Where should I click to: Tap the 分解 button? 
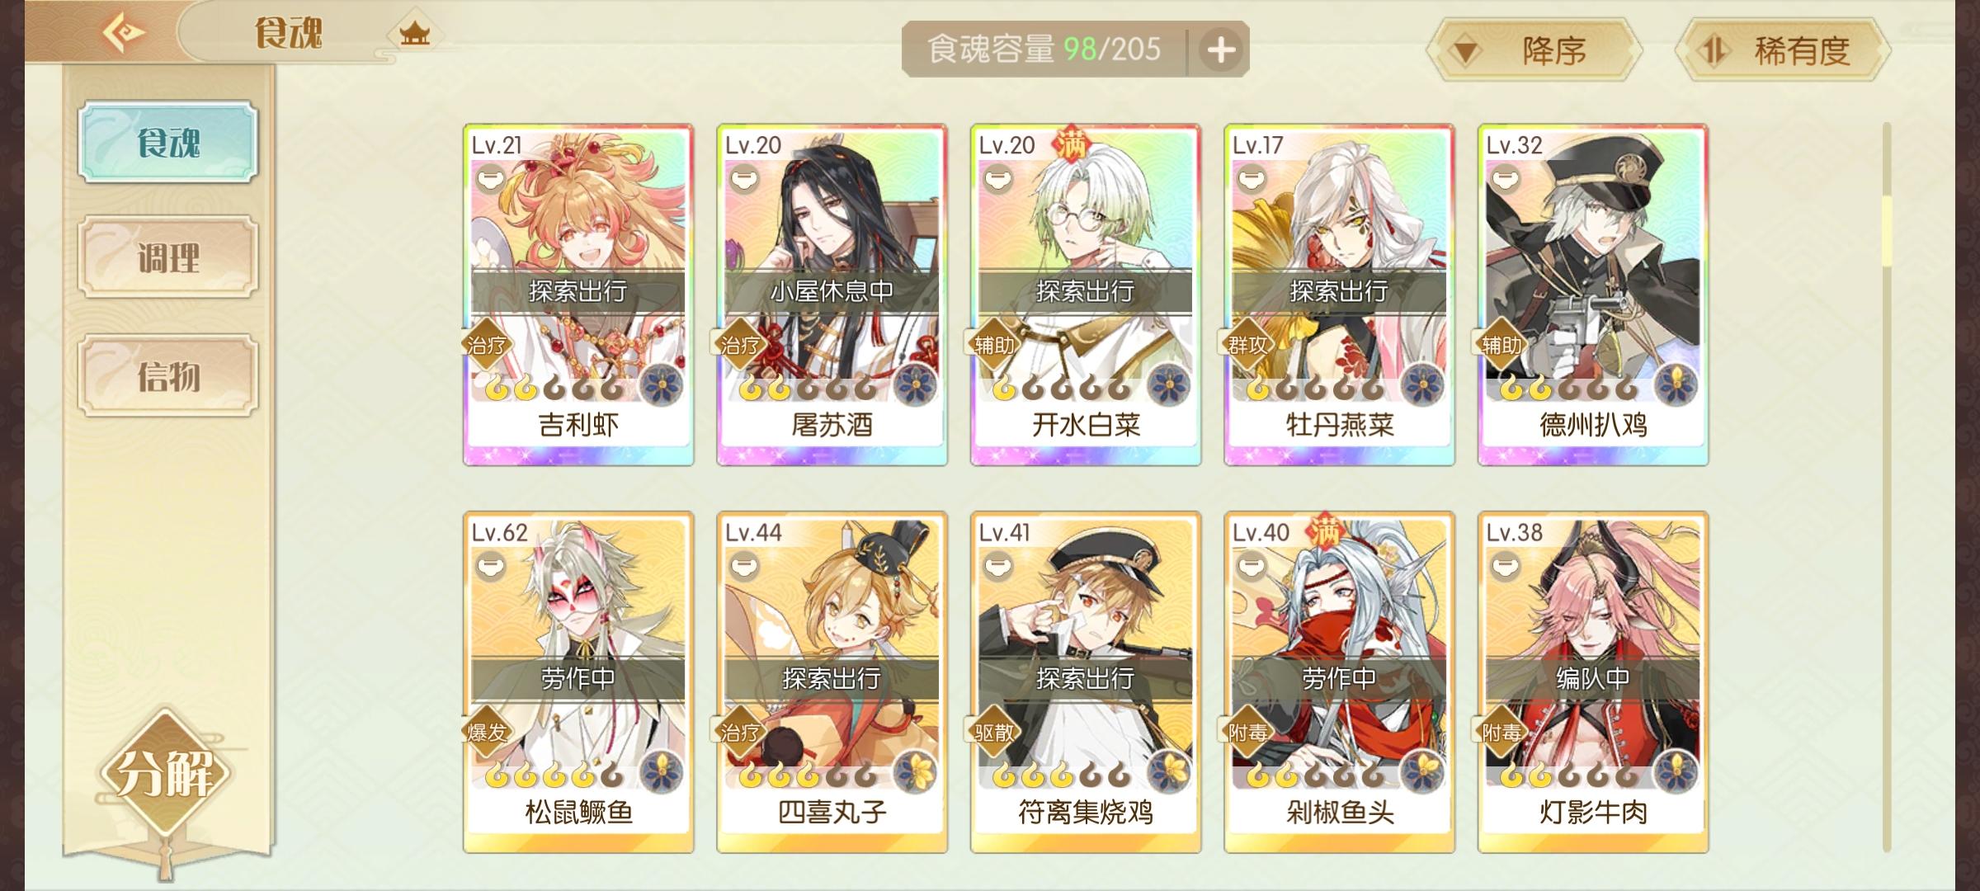tap(165, 773)
